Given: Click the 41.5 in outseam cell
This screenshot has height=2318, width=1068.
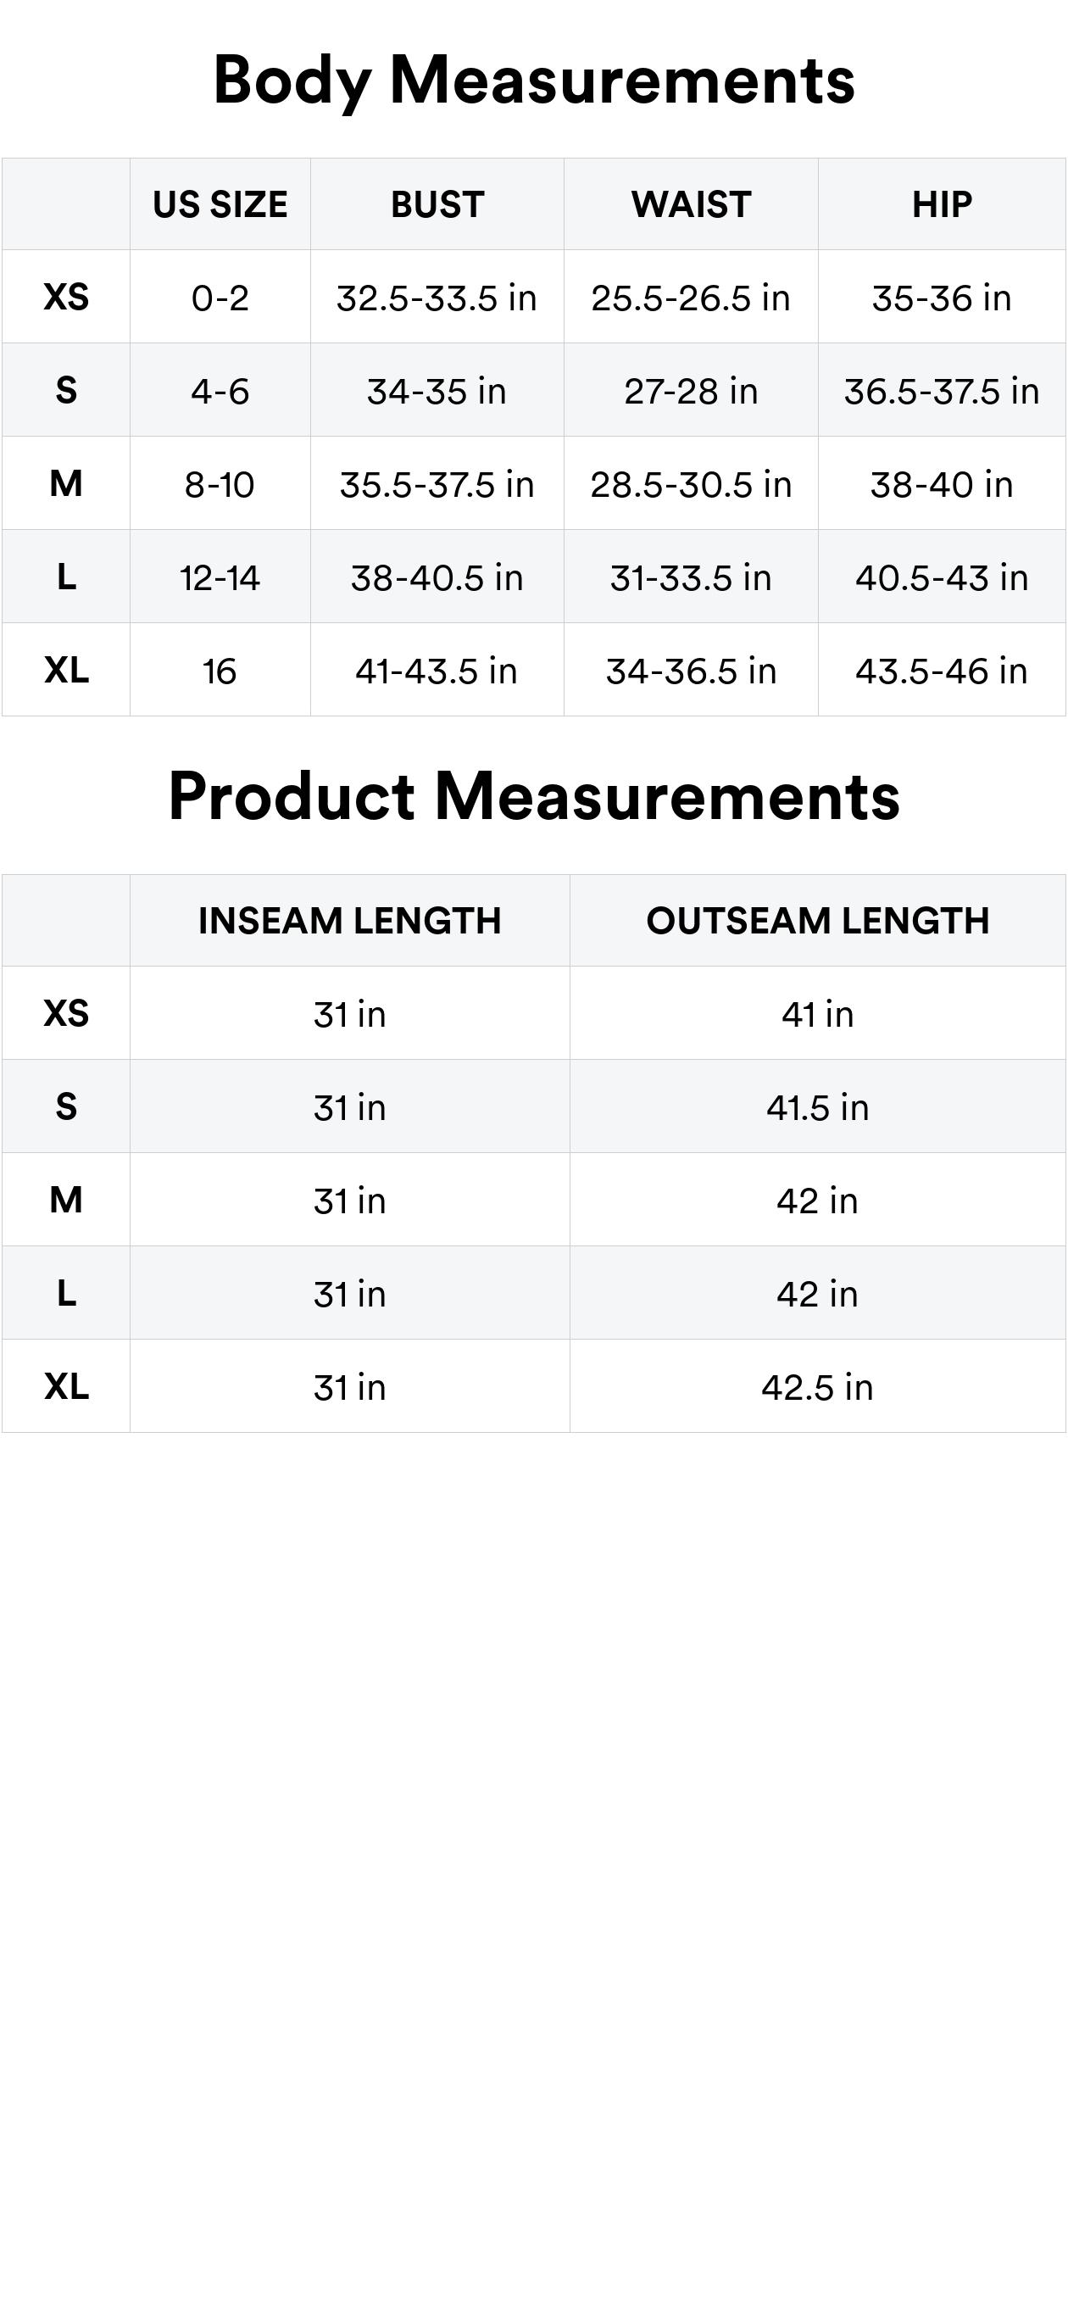Looking at the screenshot, I should [817, 1108].
